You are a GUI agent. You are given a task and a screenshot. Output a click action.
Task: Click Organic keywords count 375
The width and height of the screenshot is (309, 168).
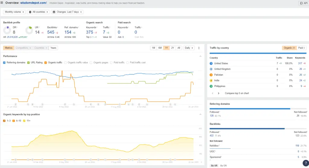point(89,32)
